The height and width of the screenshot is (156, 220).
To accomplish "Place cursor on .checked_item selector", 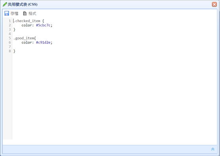I will (27, 21).
